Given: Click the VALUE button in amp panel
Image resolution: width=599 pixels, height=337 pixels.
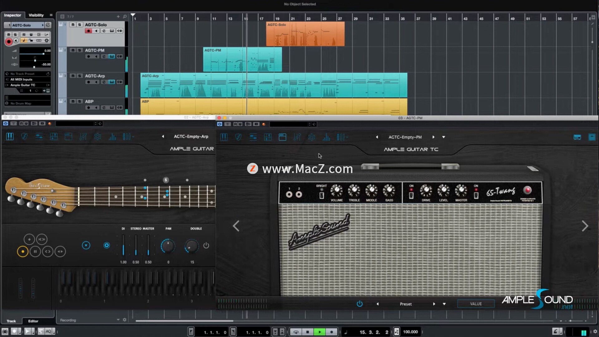Looking at the screenshot, I should point(476,304).
